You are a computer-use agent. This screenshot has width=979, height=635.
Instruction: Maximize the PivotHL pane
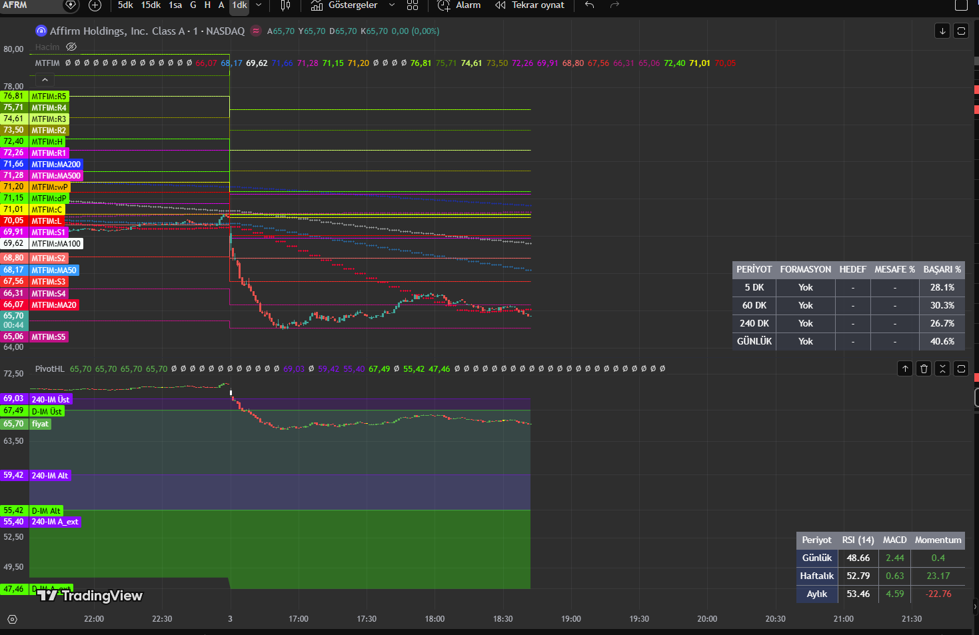click(961, 368)
